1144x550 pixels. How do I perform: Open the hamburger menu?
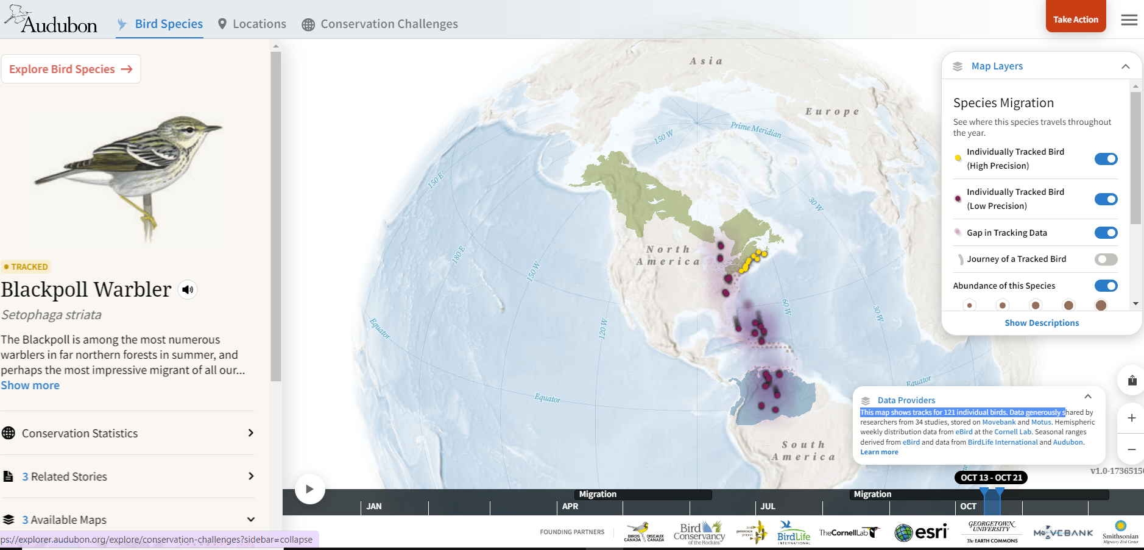[x=1129, y=20]
